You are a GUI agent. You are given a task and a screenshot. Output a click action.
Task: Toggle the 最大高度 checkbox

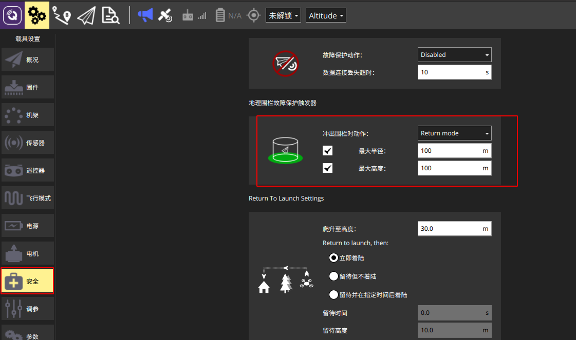click(x=327, y=168)
